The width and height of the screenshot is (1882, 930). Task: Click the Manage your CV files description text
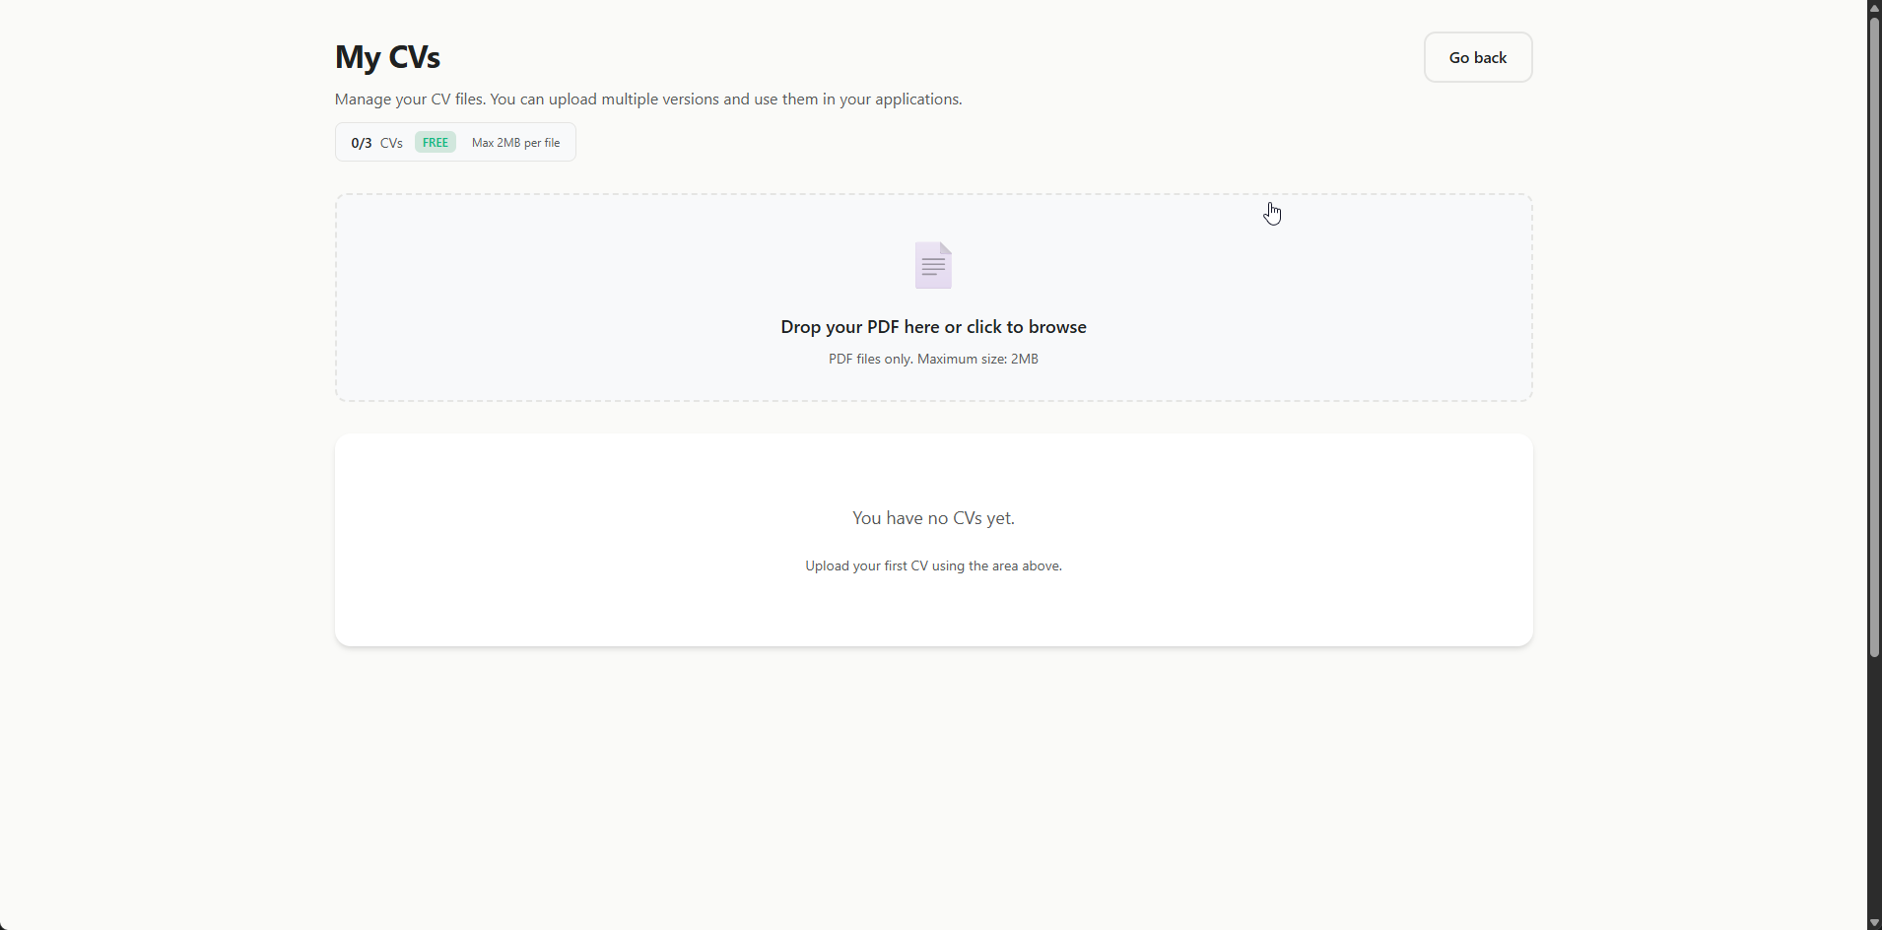tap(647, 99)
